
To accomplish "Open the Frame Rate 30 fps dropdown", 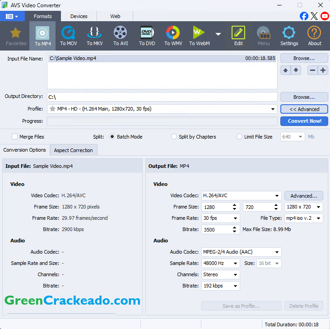I will pos(235,218).
